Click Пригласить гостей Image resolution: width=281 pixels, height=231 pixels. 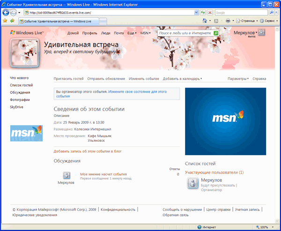(x=69, y=79)
